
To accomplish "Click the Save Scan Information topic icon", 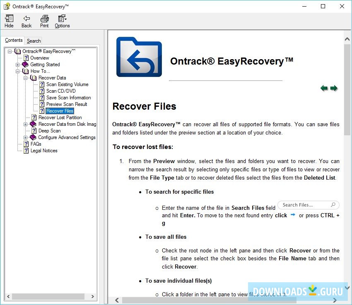I will (x=42, y=98).
